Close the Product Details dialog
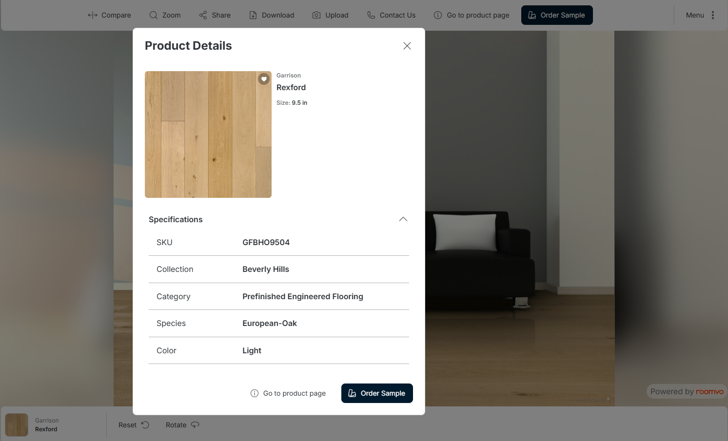 point(407,46)
